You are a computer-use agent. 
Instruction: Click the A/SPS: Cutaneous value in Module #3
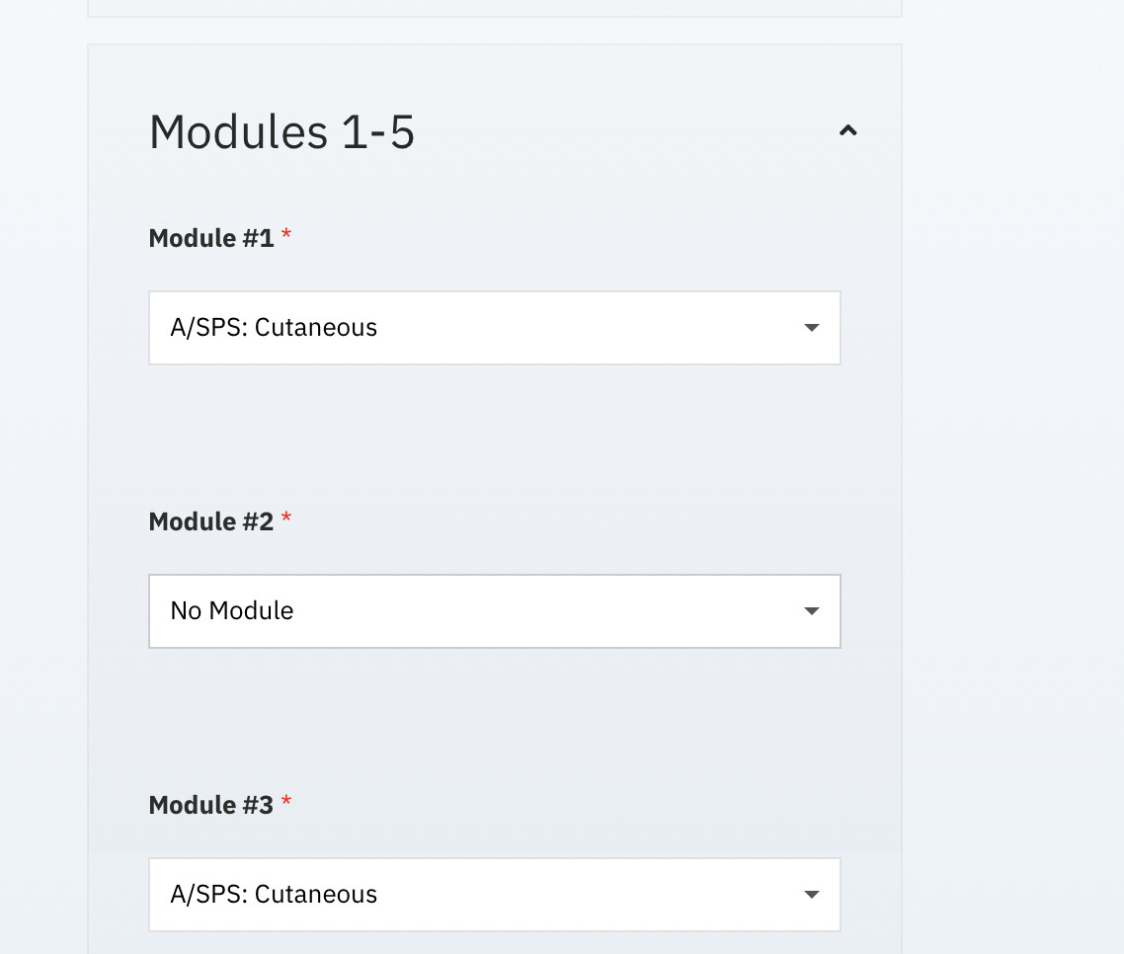point(274,894)
